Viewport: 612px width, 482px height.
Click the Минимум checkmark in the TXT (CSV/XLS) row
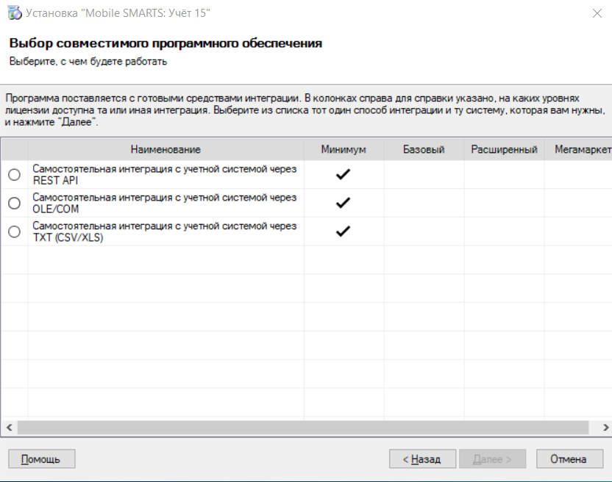[343, 231]
